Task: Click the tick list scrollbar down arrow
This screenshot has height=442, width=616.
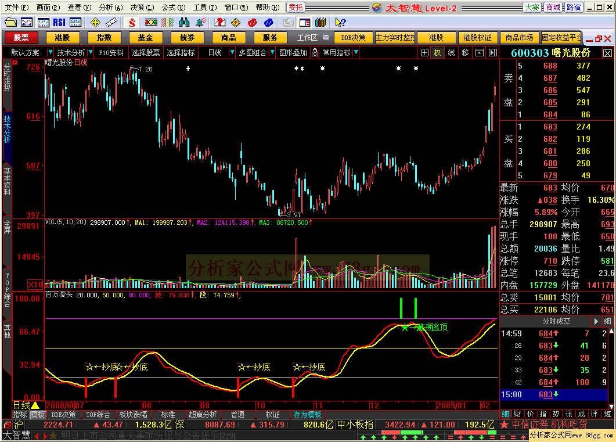Action: point(611,406)
